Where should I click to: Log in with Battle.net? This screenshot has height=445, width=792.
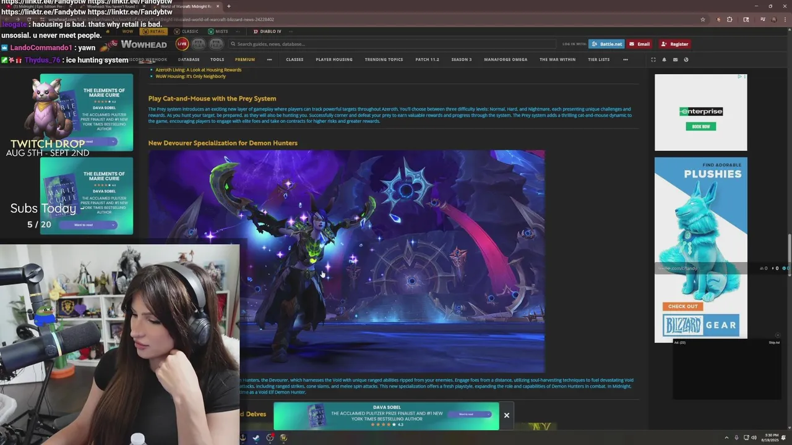click(606, 44)
